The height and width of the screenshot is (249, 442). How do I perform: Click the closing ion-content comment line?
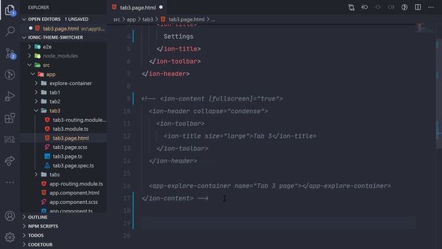coord(175,199)
